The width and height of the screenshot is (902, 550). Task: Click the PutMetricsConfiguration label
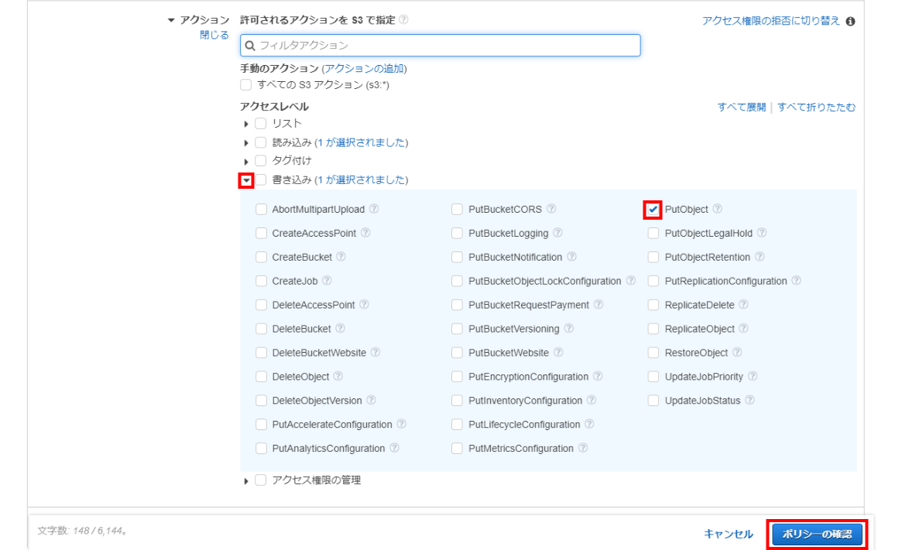(x=520, y=448)
